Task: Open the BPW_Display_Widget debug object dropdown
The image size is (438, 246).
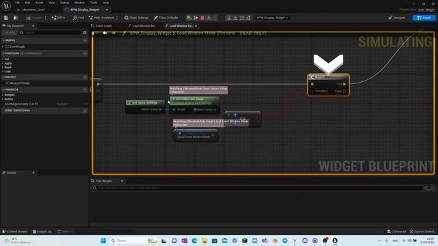Action: [x=272, y=18]
